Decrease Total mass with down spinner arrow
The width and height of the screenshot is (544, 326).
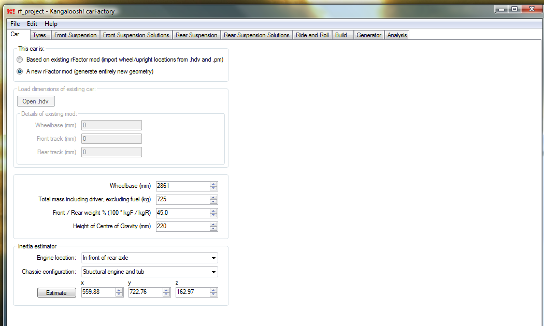pyautogui.click(x=213, y=202)
